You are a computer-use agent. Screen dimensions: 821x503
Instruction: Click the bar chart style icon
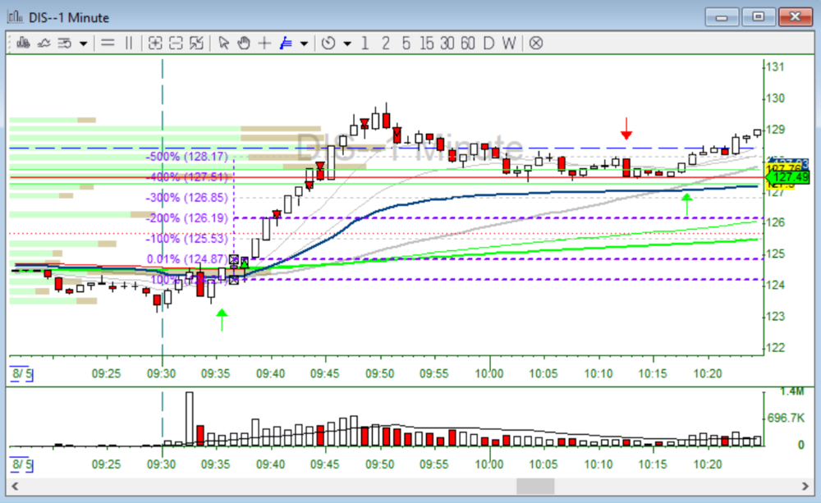click(x=21, y=43)
